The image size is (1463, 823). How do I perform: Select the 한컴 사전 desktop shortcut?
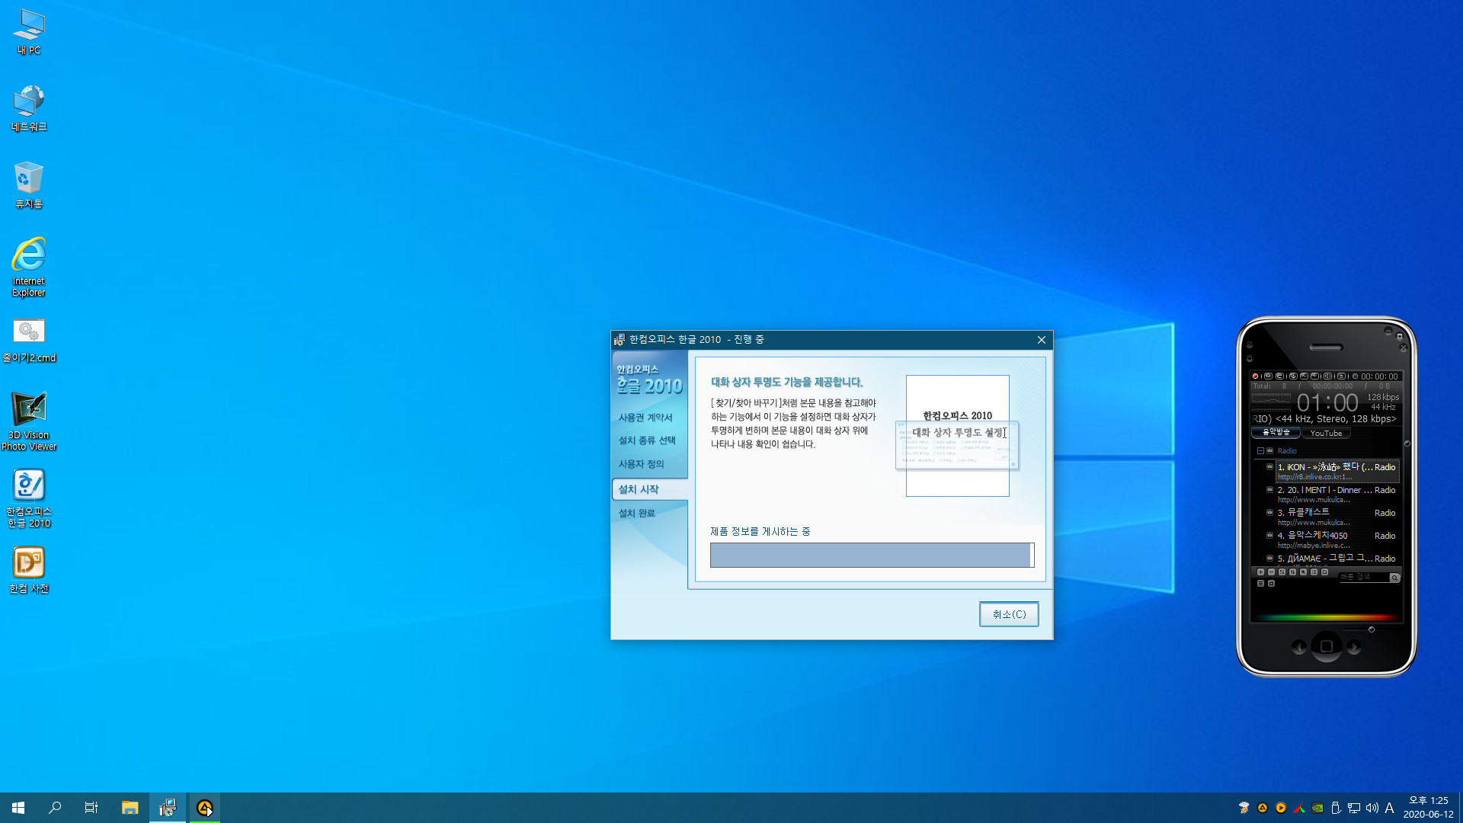pyautogui.click(x=28, y=569)
